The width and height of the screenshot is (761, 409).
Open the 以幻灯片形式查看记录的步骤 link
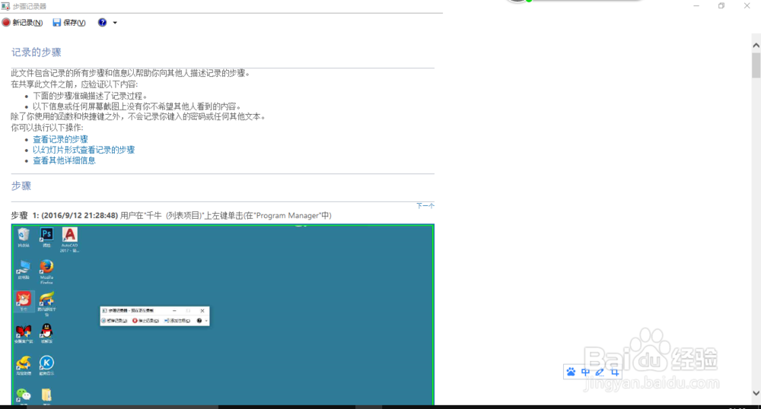tap(84, 150)
